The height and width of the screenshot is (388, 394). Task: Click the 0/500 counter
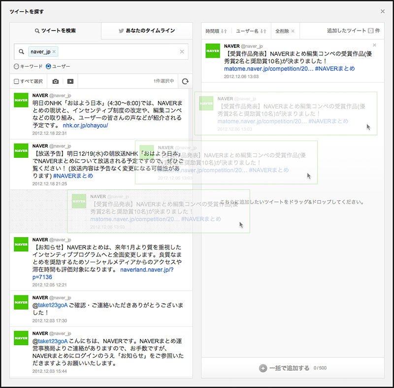(320, 368)
